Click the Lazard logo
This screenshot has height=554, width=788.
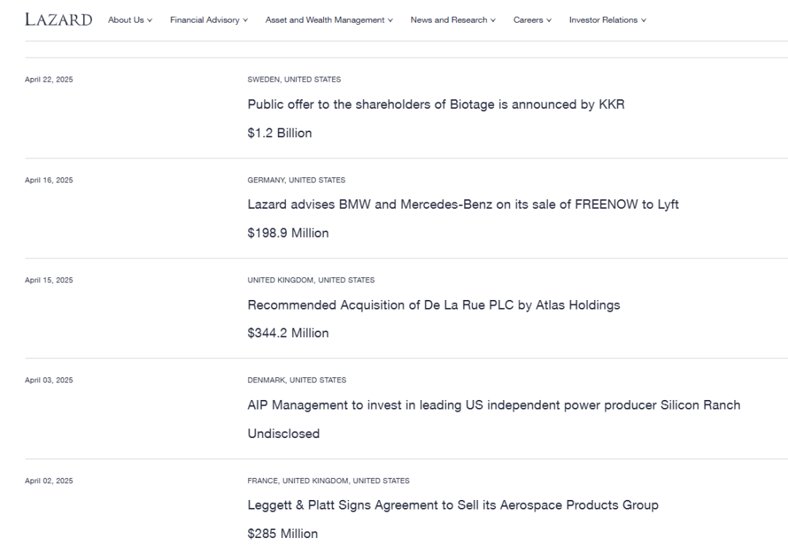(58, 20)
